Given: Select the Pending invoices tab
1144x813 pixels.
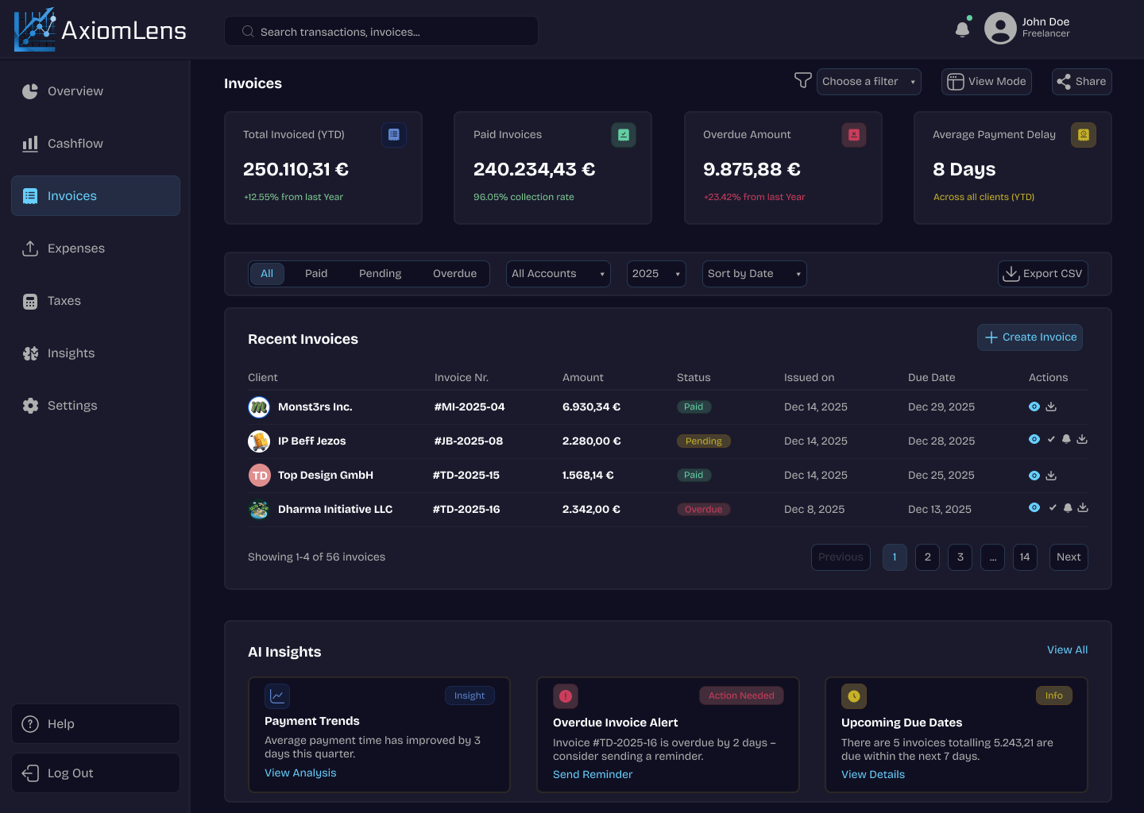Looking at the screenshot, I should point(380,273).
